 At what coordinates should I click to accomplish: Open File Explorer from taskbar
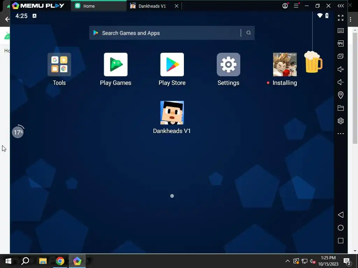point(43,261)
